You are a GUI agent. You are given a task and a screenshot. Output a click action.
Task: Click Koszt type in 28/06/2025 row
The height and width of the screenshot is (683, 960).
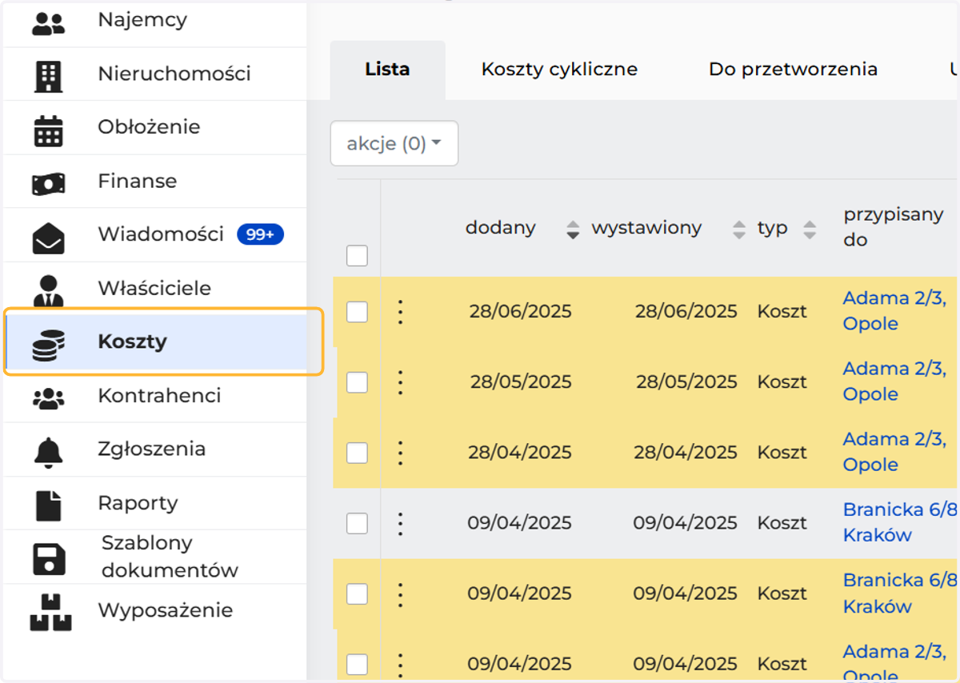coord(782,312)
